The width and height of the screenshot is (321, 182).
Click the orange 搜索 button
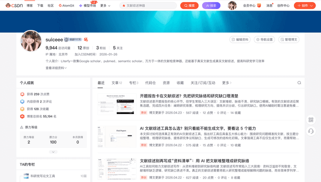pos(190,5)
